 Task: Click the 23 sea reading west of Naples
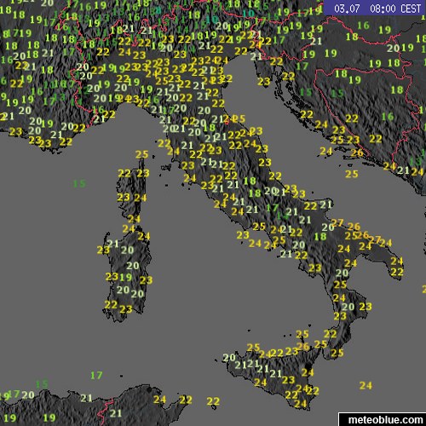click(243, 235)
